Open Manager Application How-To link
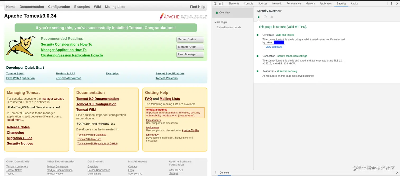 click(63, 50)
